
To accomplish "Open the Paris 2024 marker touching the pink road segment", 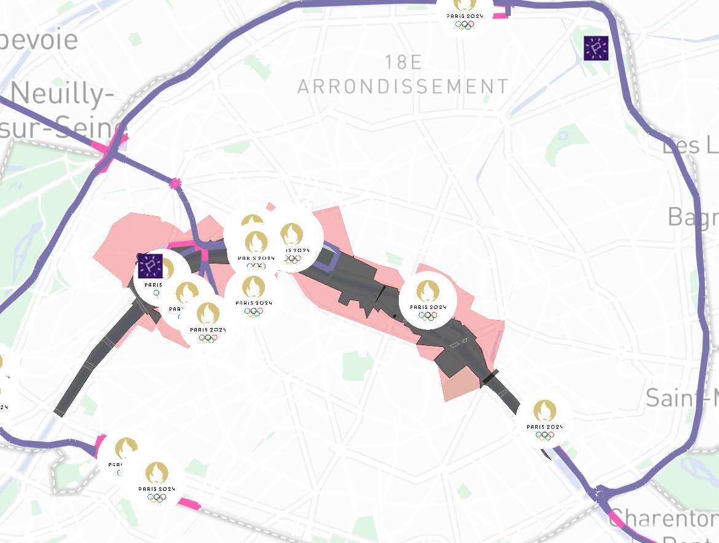I will point(157,482).
